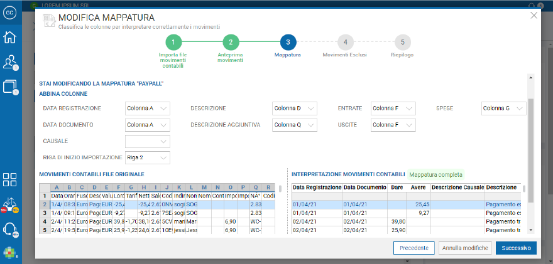This screenshot has height=264, width=553.
Task: Open the headset support icon
Action: (x=9, y=230)
